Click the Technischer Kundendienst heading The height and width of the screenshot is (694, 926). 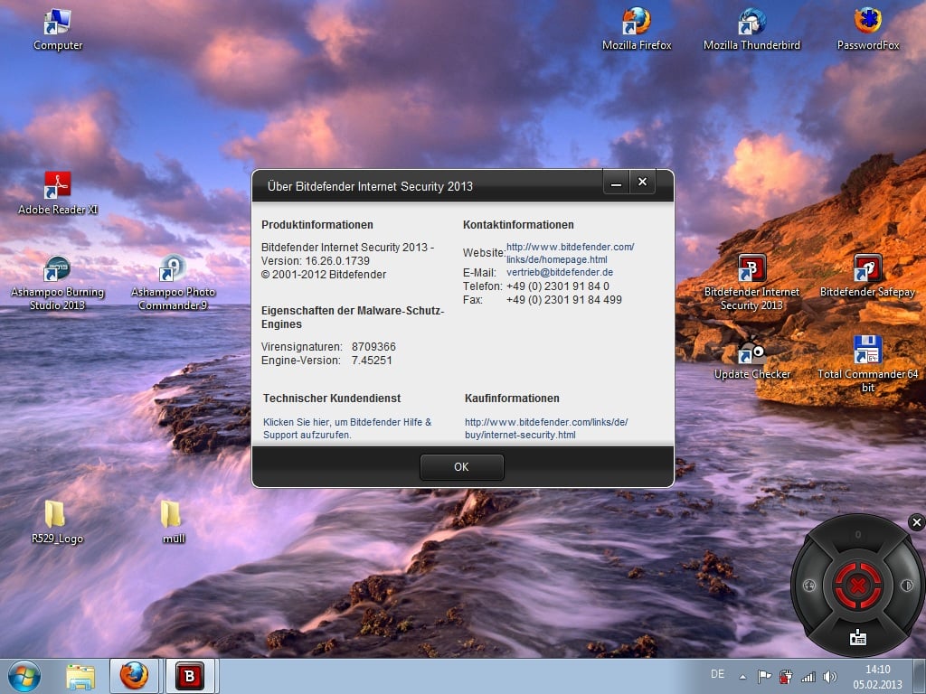(x=332, y=399)
